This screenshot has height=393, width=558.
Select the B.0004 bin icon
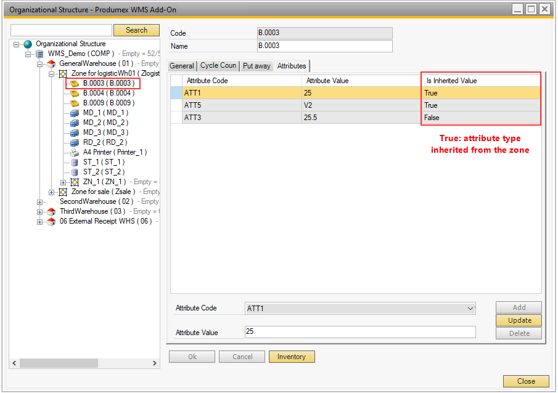point(75,94)
